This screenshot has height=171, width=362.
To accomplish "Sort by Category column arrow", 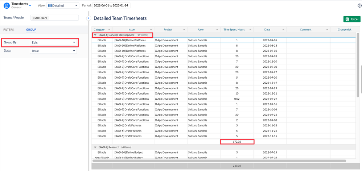I will (109, 29).
